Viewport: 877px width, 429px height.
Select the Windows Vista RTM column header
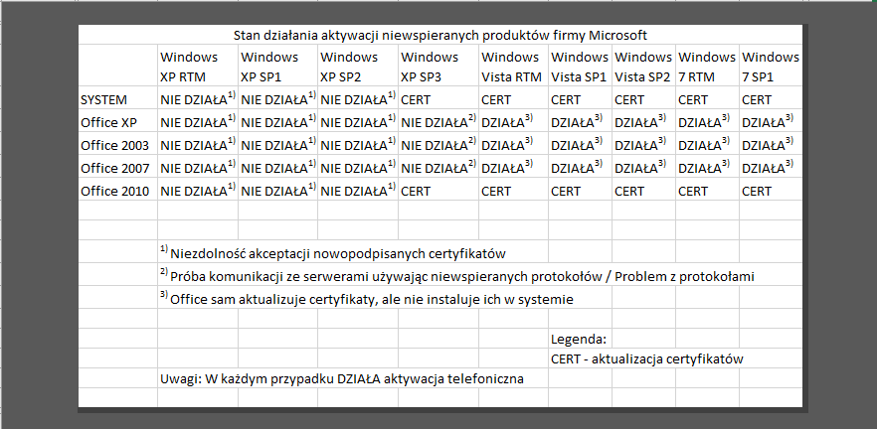[513, 67]
